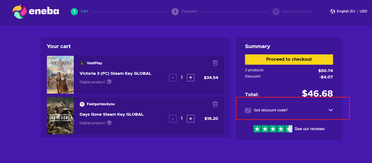Go to the Payment step
372x163 pixels.
click(x=185, y=11)
